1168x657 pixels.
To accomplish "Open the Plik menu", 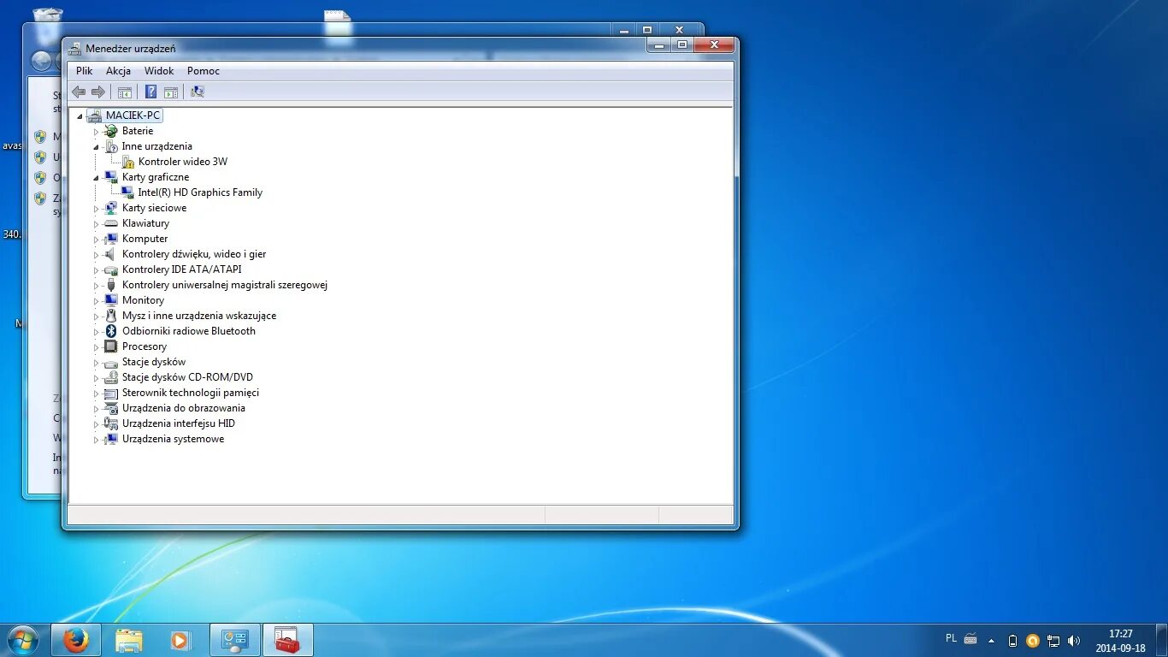I will tap(84, 71).
